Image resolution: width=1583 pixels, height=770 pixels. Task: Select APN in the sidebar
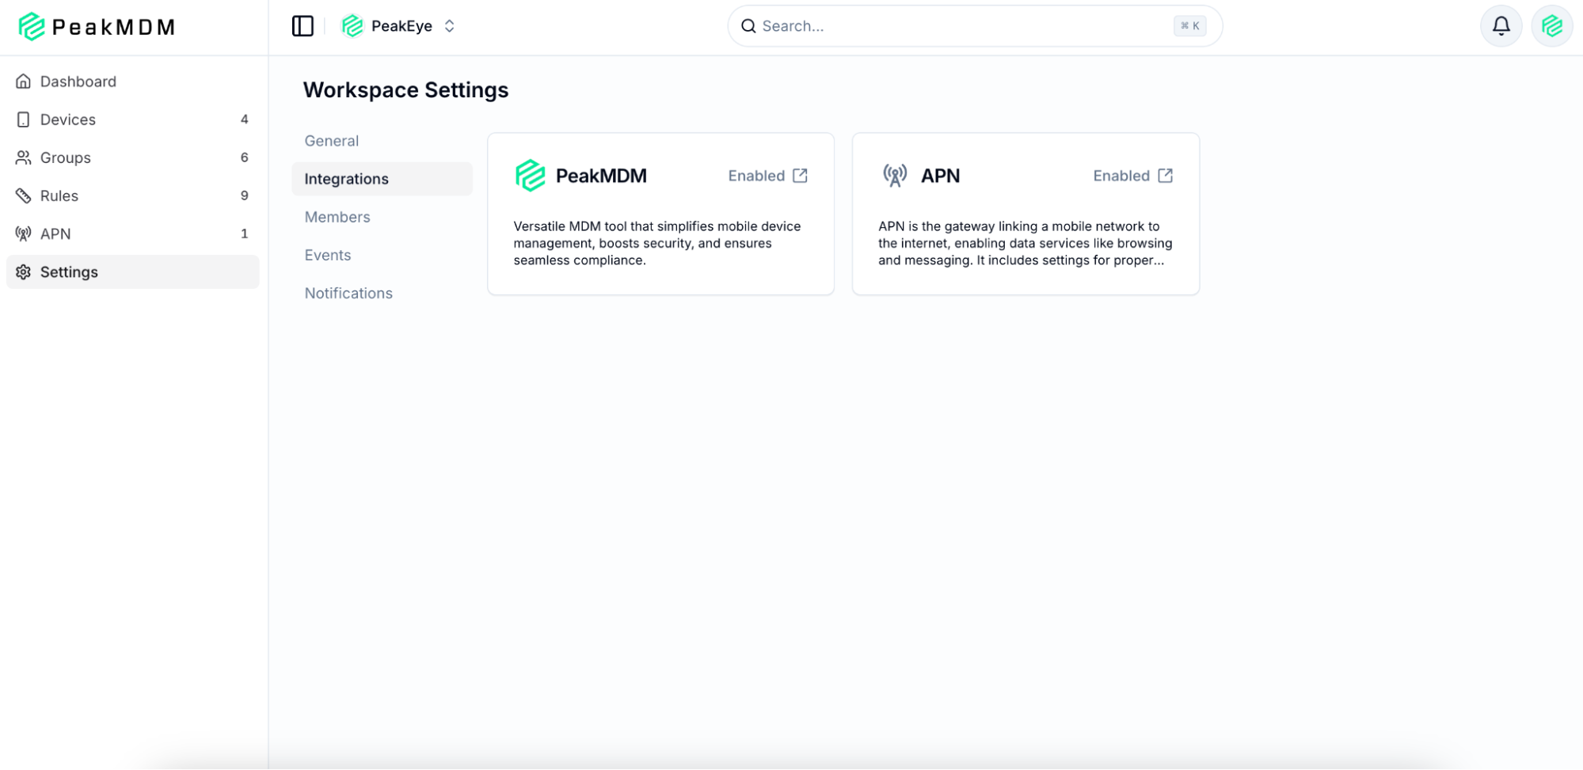pos(55,233)
